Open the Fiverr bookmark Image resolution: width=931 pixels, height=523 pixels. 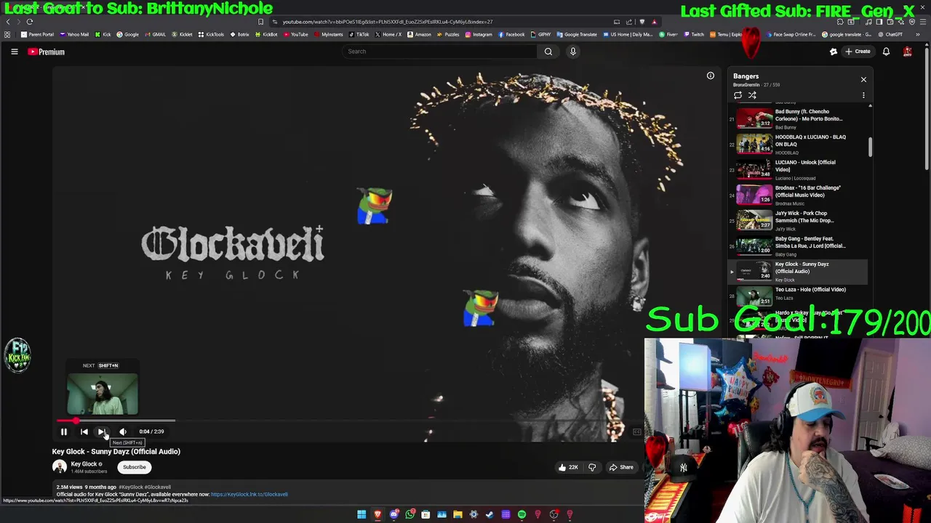point(668,34)
